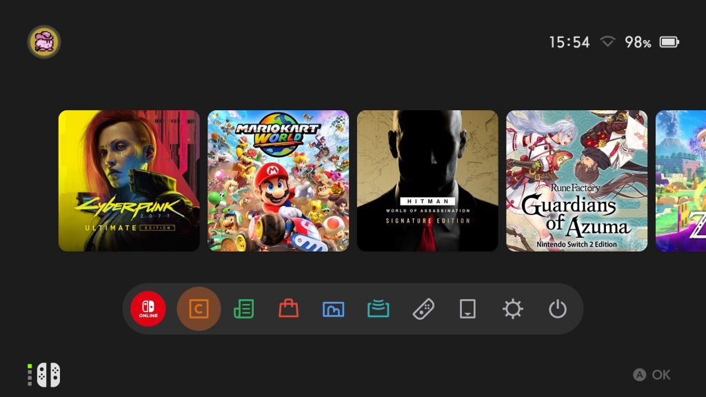This screenshot has height=397, width=706.
Task: Select Hitman World of Assassination tile
Action: pyautogui.click(x=427, y=181)
